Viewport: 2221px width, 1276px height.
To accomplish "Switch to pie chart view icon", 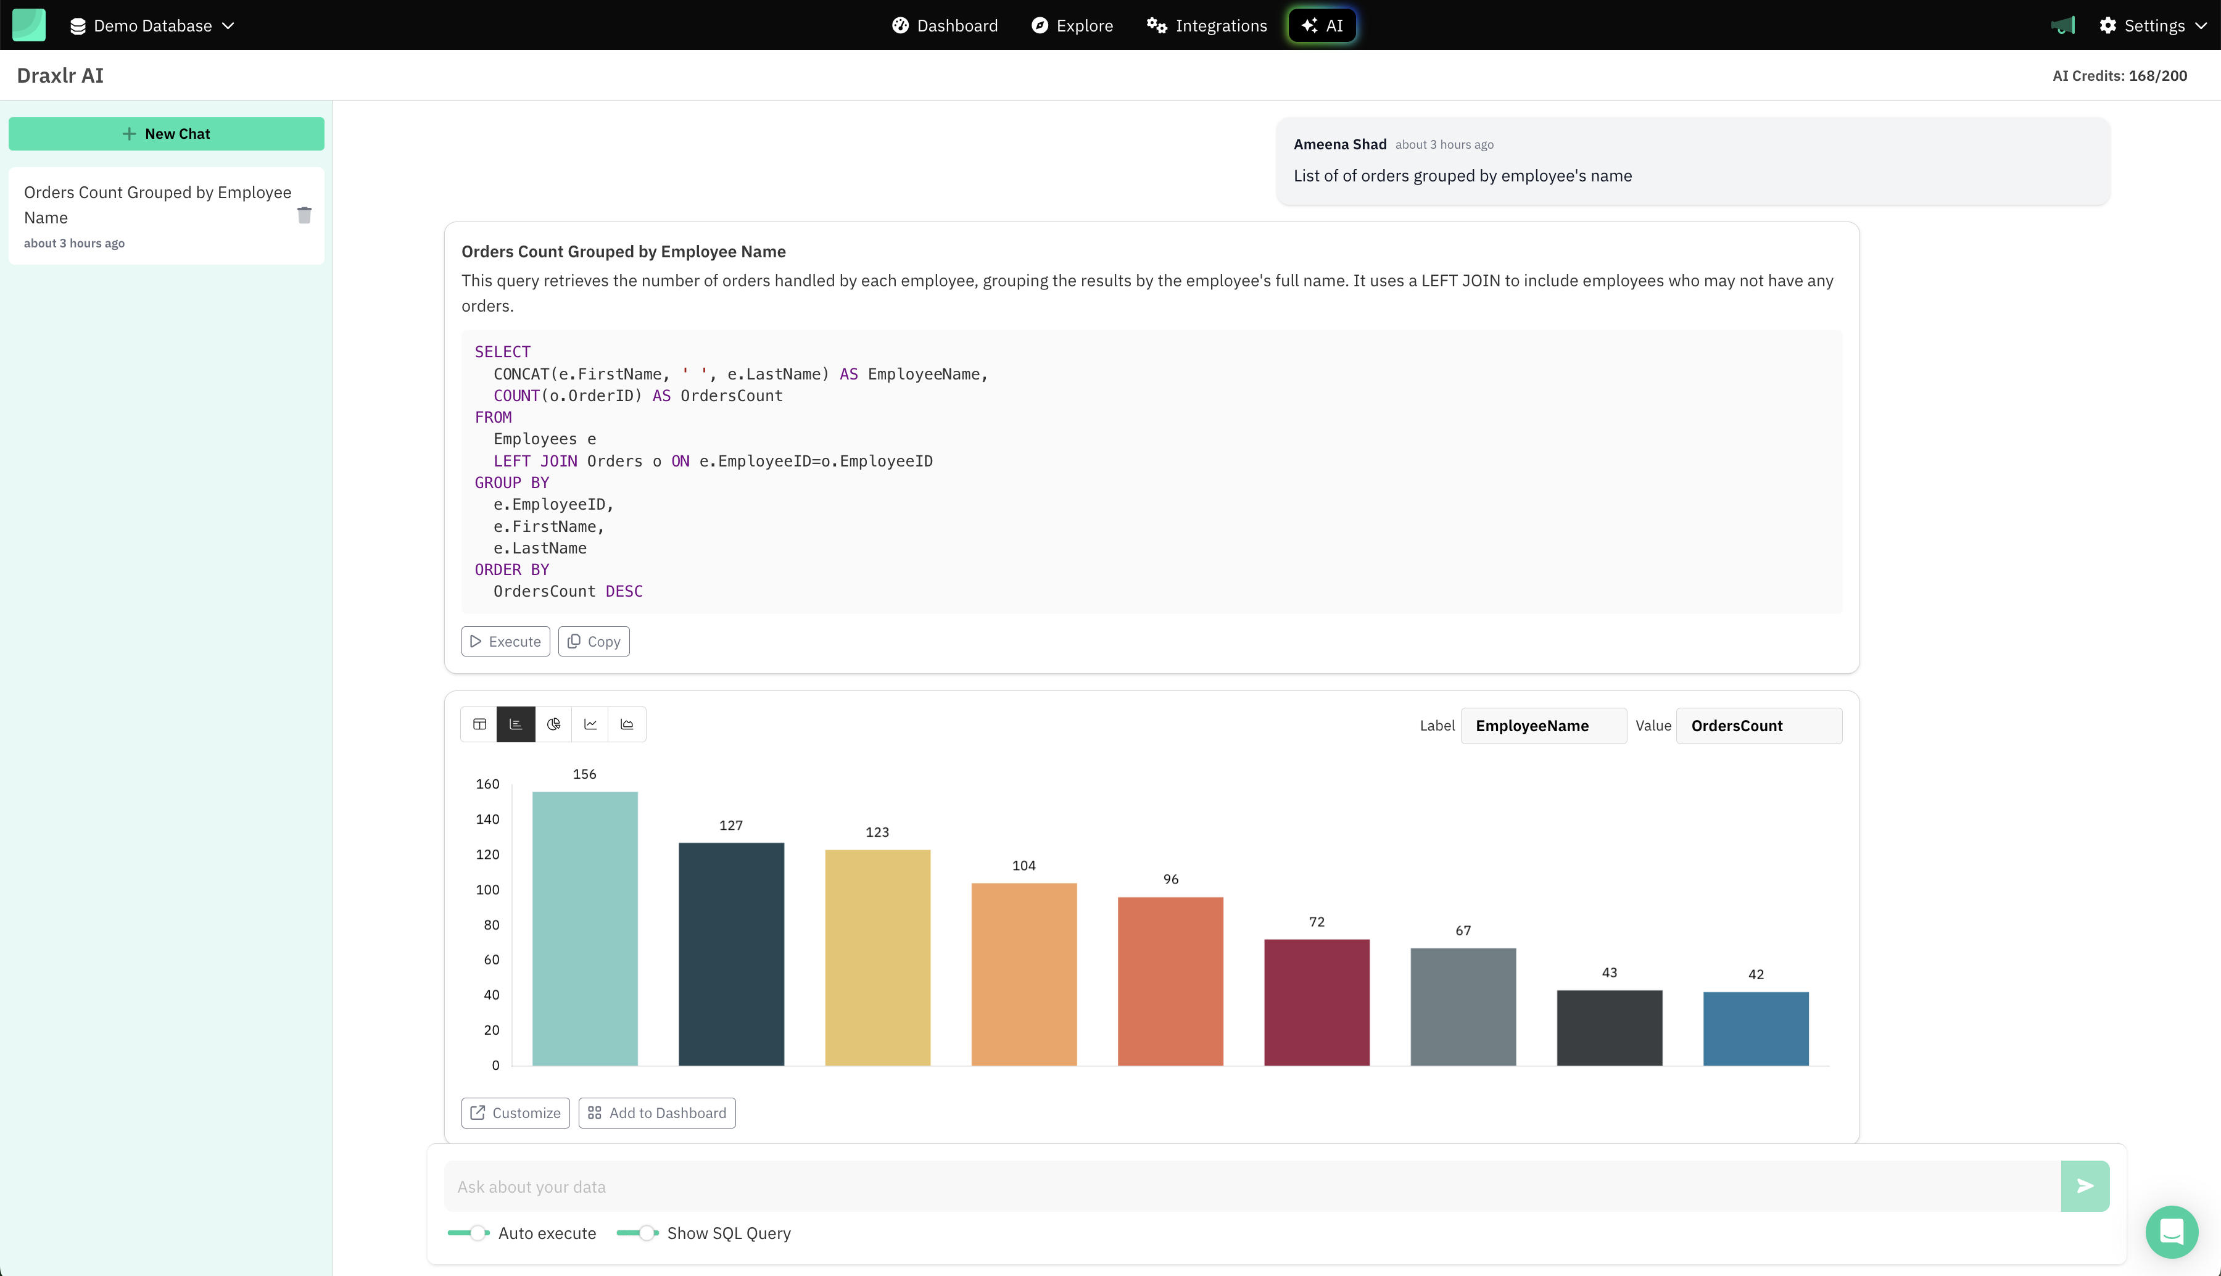I will [554, 724].
